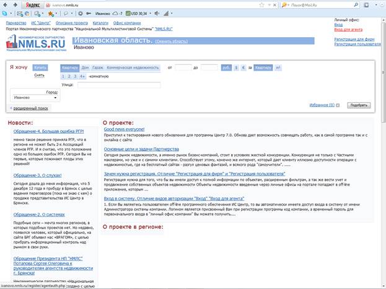Open the Офис компании menu link
Image resolution: width=386 pixels, height=289 pixels.
coord(127,23)
